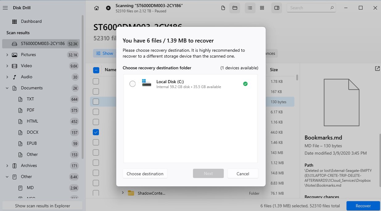This screenshot has height=211, width=381.
Task: Click the Dashboard grid icon
Action: pos(14,22)
